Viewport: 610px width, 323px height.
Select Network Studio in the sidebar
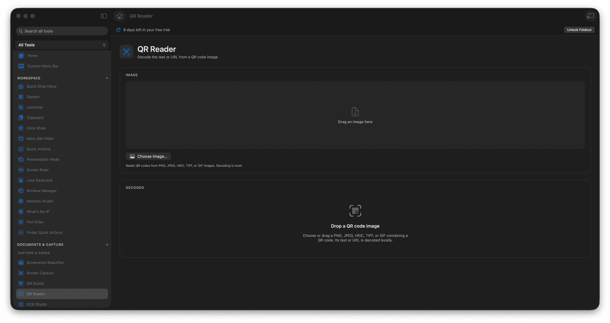coord(40,201)
